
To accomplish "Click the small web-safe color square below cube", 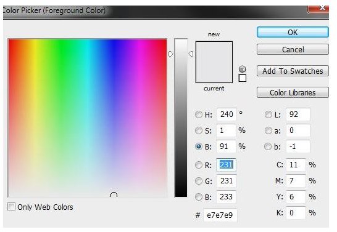I will [243, 78].
